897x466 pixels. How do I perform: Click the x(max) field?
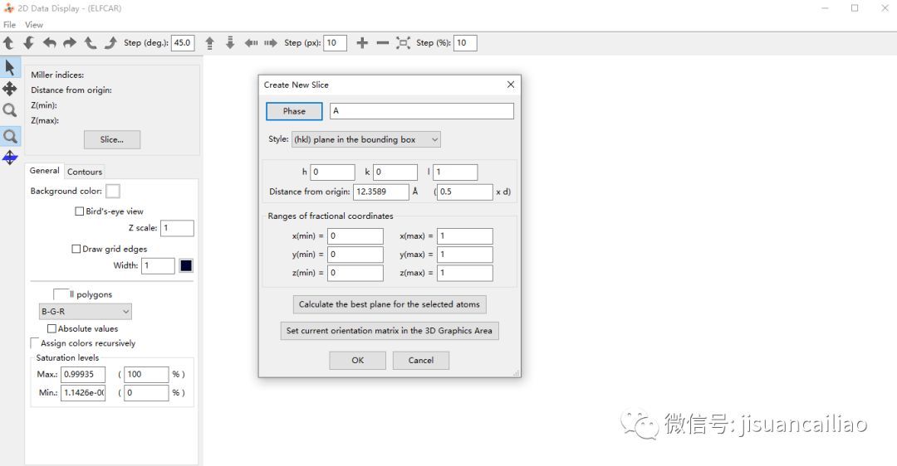click(465, 235)
